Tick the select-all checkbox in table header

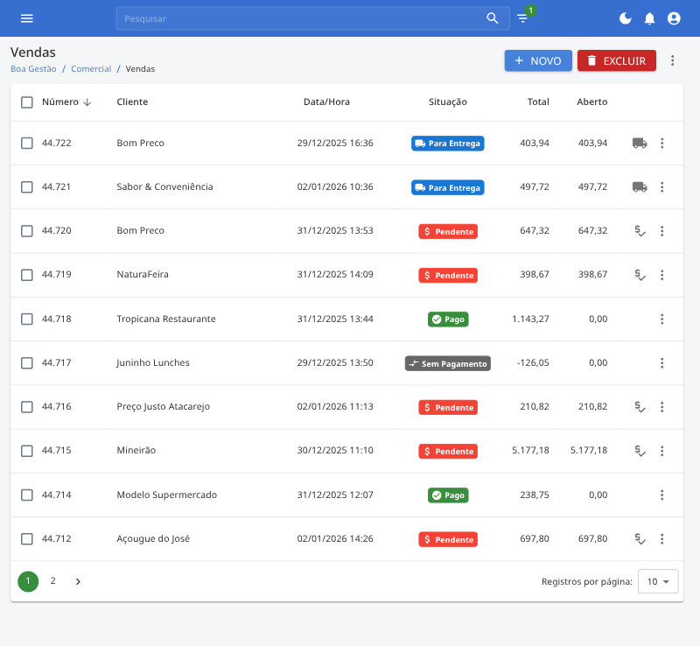pos(27,102)
